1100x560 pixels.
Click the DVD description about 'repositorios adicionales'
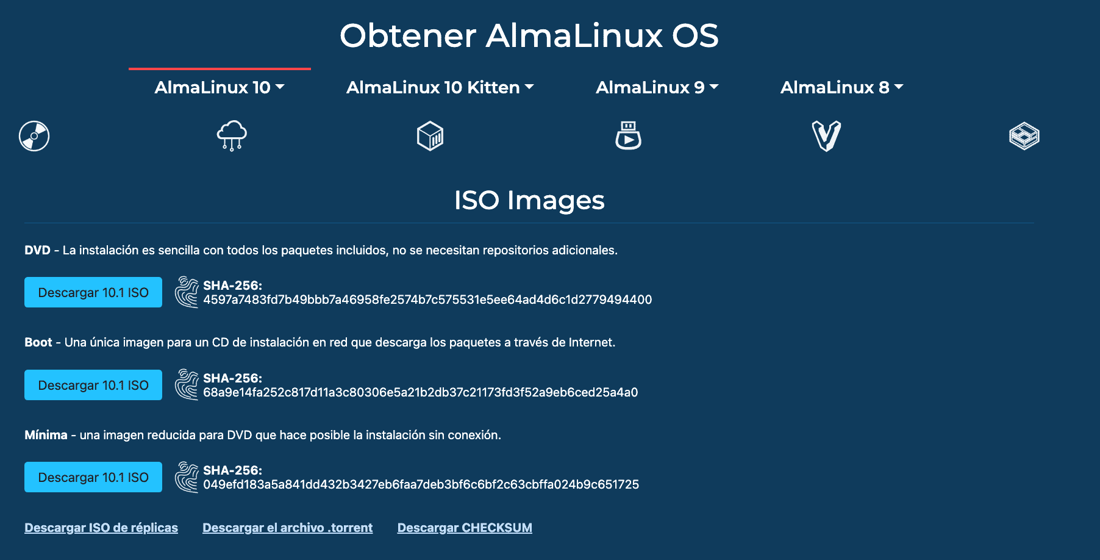coord(321,250)
